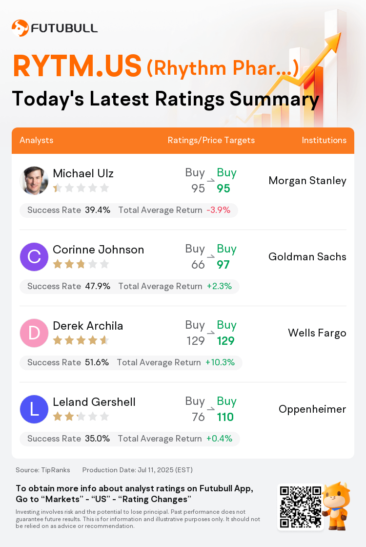The height and width of the screenshot is (547, 366).
Task: Select Corinne Johnson's purple C avatar
Action: pyautogui.click(x=34, y=257)
